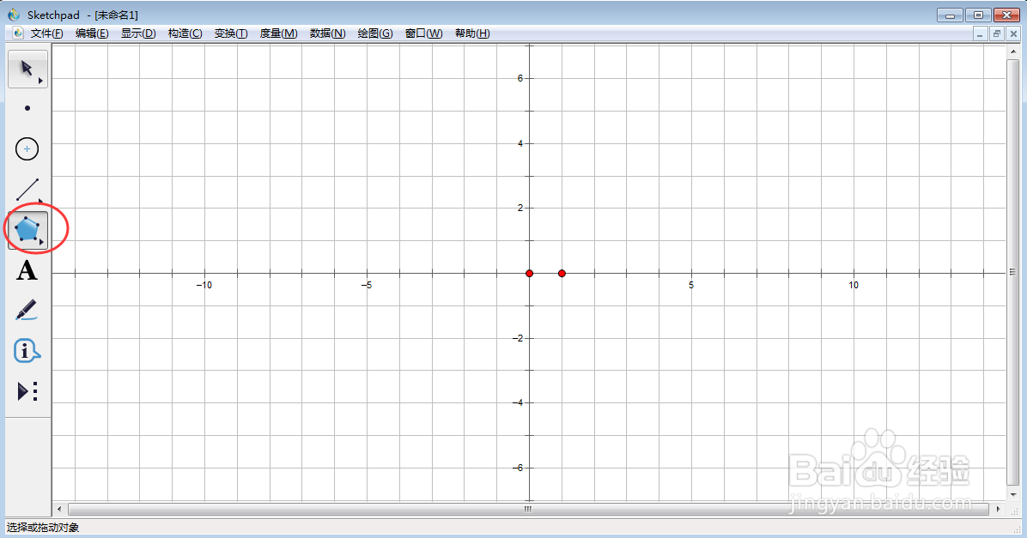Click the horizontal scrollbar right arrow
Image resolution: width=1027 pixels, height=538 pixels.
pyautogui.click(x=998, y=509)
